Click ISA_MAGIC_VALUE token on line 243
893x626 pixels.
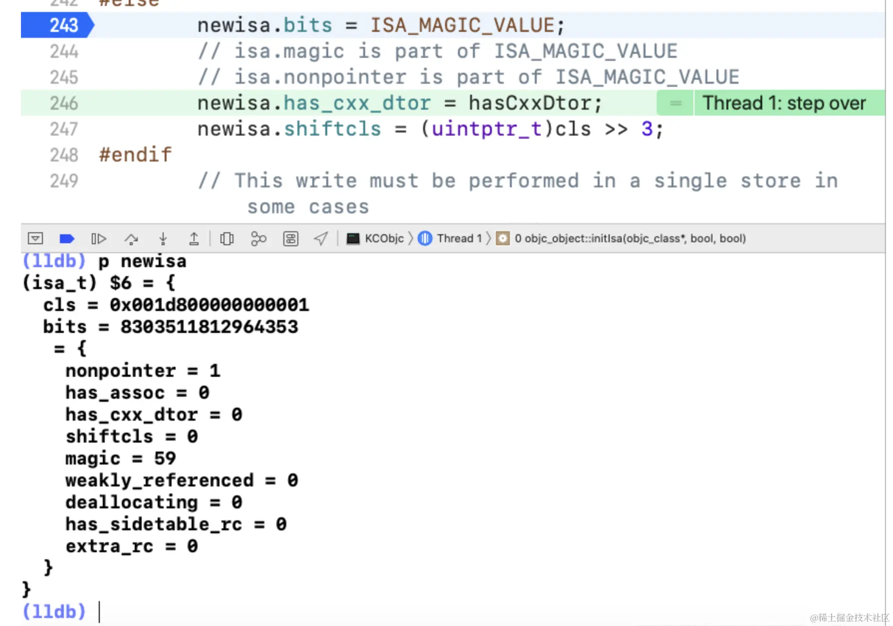pyautogui.click(x=462, y=25)
